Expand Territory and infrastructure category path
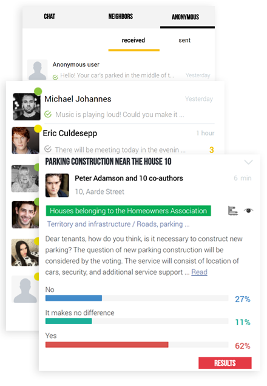Viewport: 267px width, 386px height. click(x=118, y=224)
